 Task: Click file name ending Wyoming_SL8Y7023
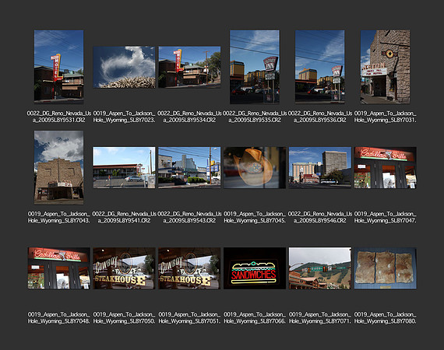(x=124, y=117)
